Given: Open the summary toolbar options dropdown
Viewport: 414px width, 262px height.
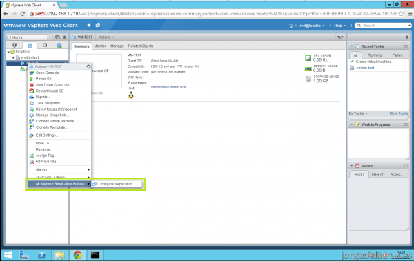Looking at the screenshot, I should pyautogui.click(x=340, y=37).
